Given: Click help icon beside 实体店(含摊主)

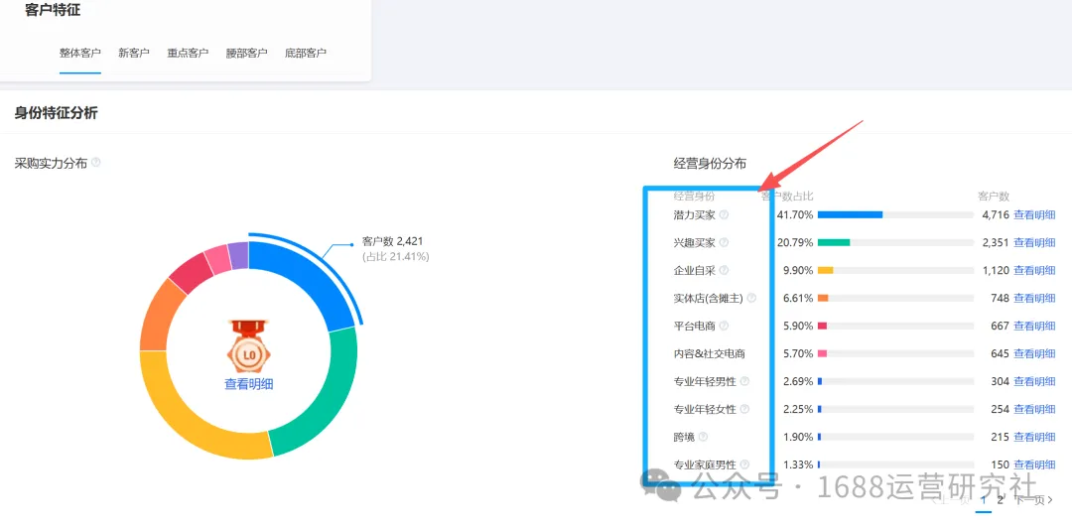Looking at the screenshot, I should (x=751, y=298).
